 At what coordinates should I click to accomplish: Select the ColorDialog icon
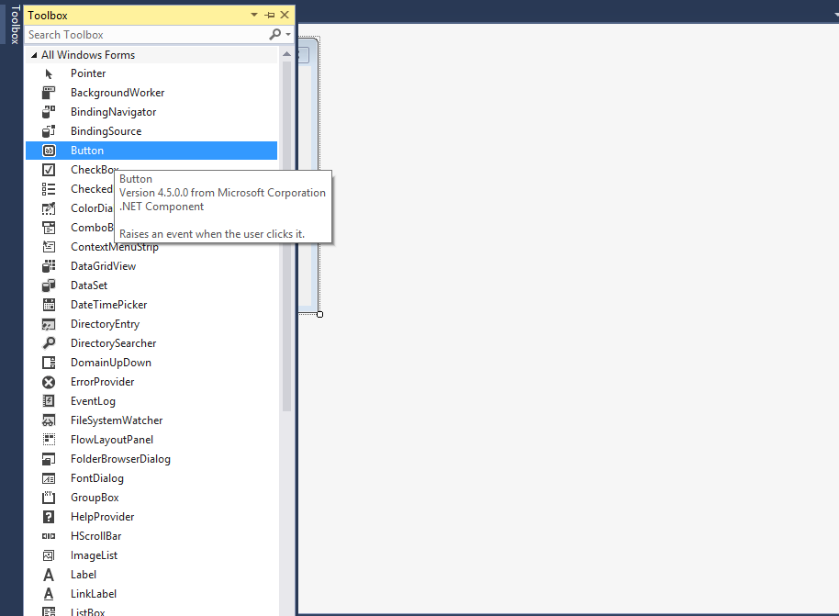click(x=49, y=208)
